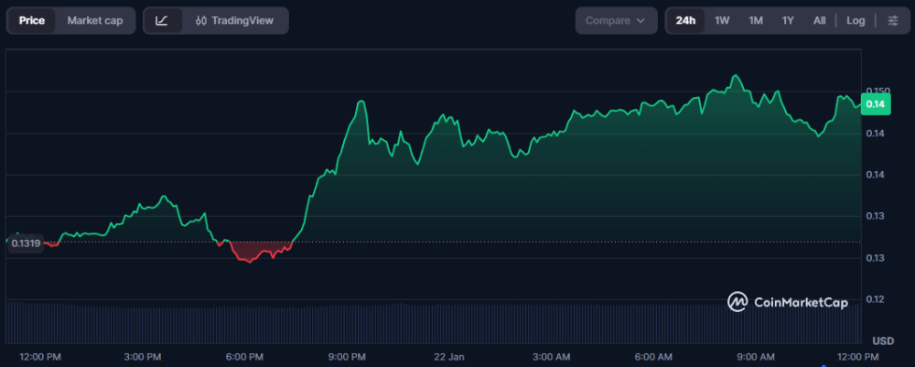915x367 pixels.
Task: Click the 9:00 PM time axis label
Action: [347, 356]
